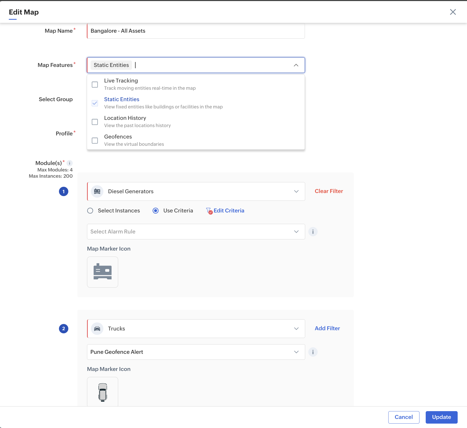Screen dimensions: 467x428
Task: Select Static Entities in the feature list
Action: 122,99
